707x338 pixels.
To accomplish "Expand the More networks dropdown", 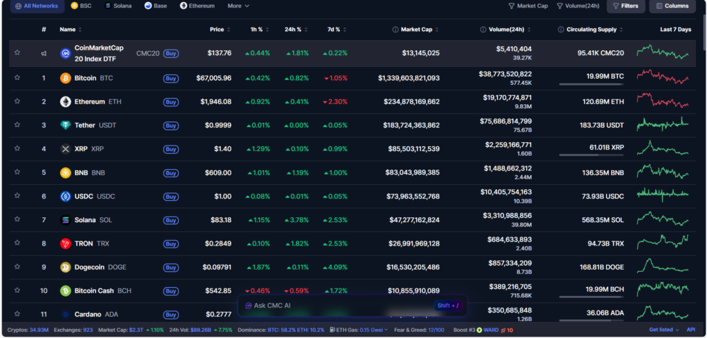I will click(238, 6).
